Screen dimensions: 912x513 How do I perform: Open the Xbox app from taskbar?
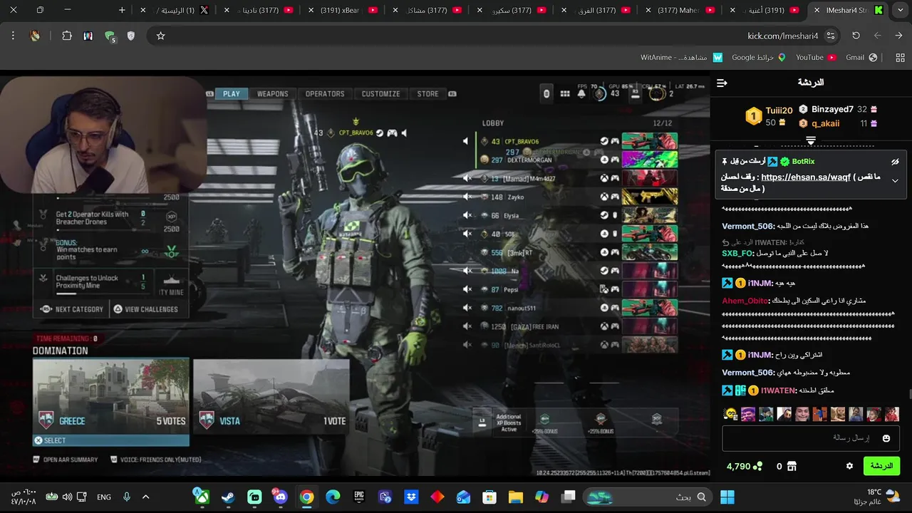pos(202,497)
